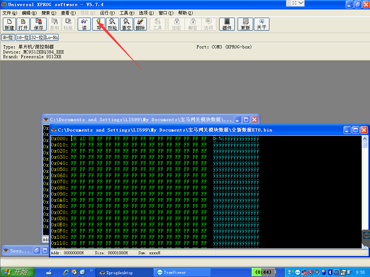The width and height of the screenshot is (370, 277).
Task: Click the 查空 (Blank check) icon
Action: point(127,24)
